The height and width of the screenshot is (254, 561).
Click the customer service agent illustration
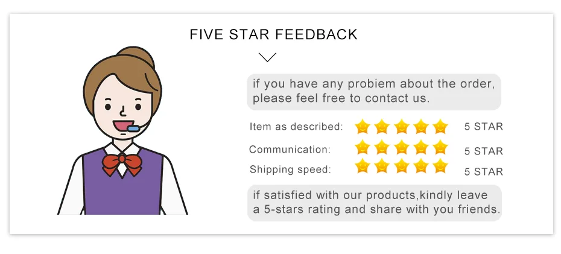click(x=122, y=130)
